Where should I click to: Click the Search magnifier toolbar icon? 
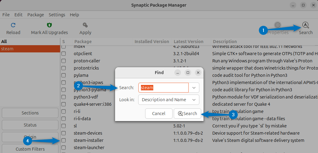click(x=305, y=25)
